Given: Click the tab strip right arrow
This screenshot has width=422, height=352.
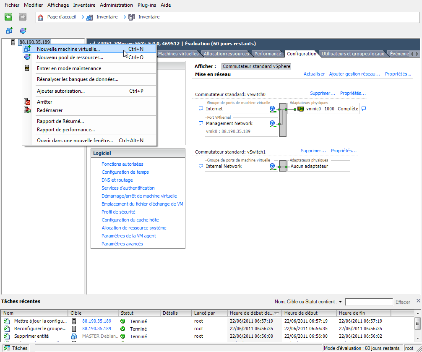Looking at the screenshot, I should point(417,54).
